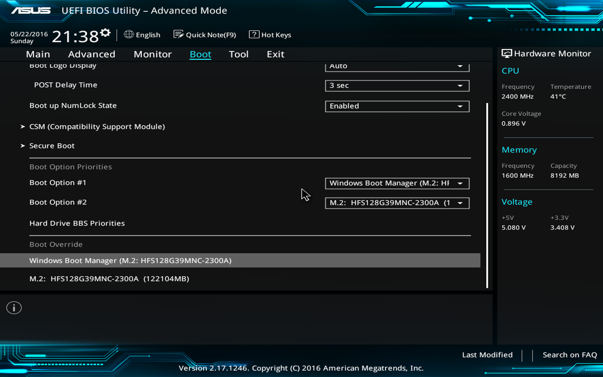Screen dimensions: 603x377
Task: Open the POST Delay Time dropdown
Action: point(397,85)
